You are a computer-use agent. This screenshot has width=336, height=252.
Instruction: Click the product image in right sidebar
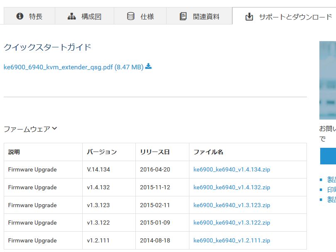pyautogui.click(x=328, y=80)
